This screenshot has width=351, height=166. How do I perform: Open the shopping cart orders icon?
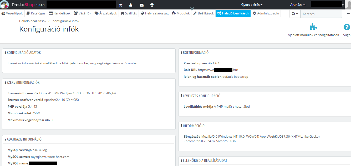pyautogui.click(x=120, y=5)
